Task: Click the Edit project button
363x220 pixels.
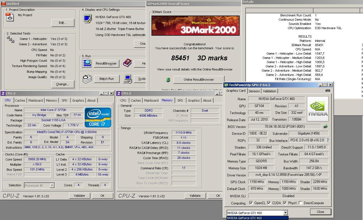Action: tap(63, 23)
